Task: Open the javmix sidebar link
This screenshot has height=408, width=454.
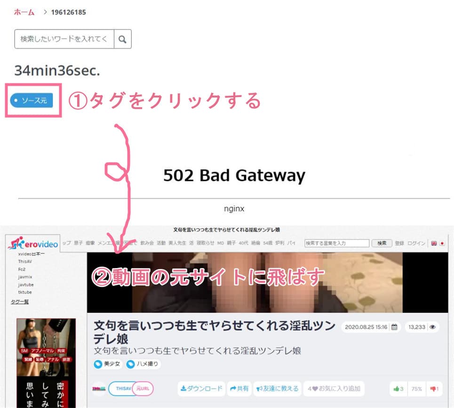Action: [x=25, y=277]
